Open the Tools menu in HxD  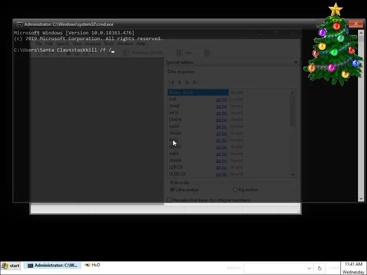tap(109, 44)
